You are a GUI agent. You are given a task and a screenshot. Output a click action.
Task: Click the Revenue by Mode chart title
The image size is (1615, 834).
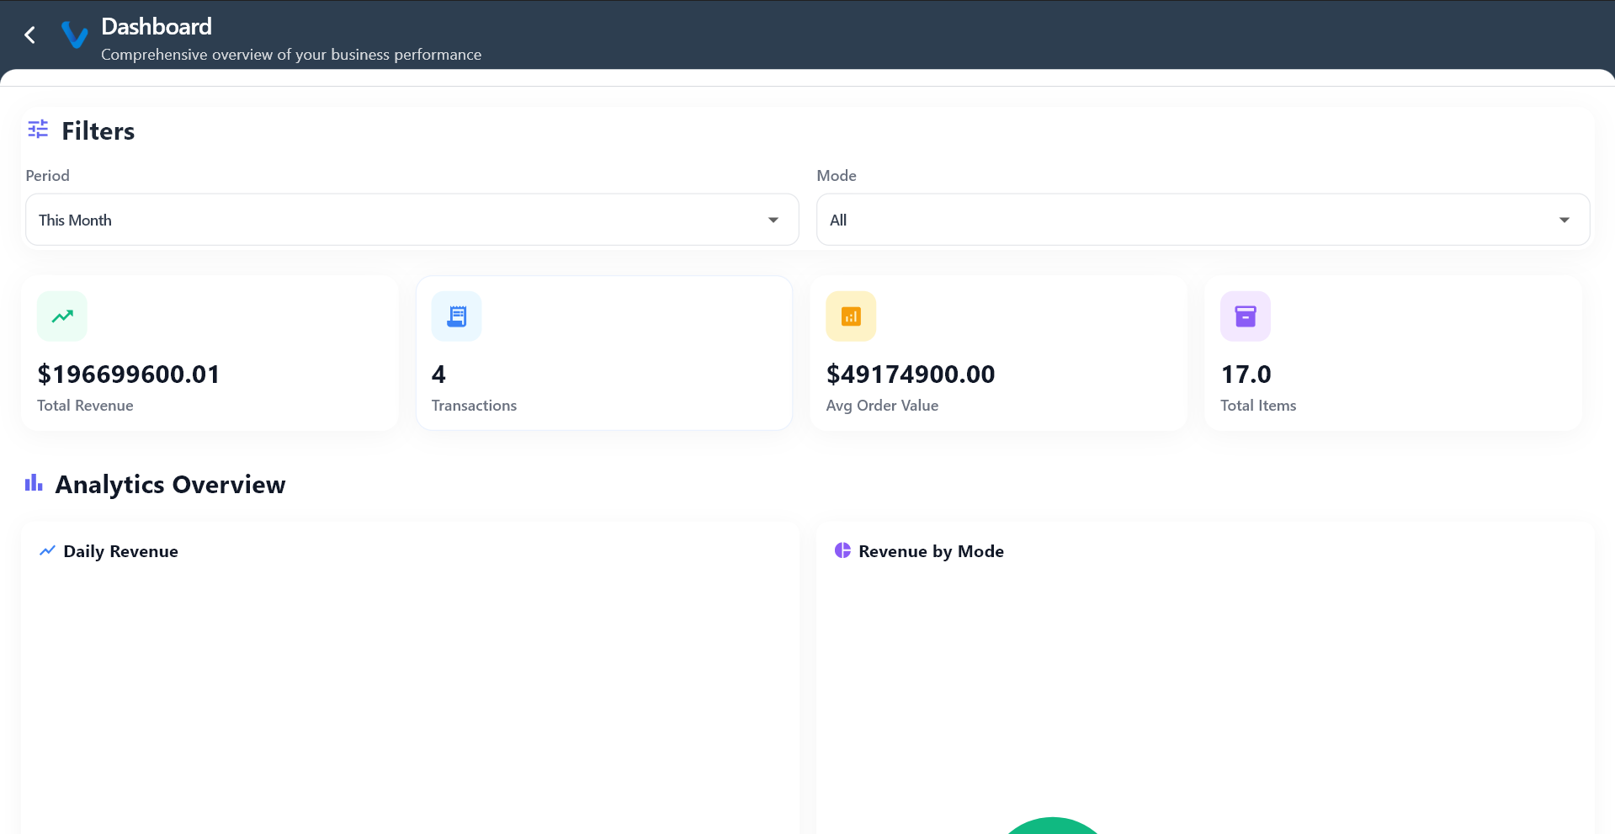pyautogui.click(x=932, y=551)
